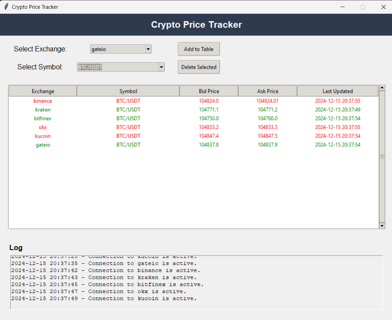The height and width of the screenshot is (320, 392).
Task: Select the kraken BTC/USDT row
Action: 140,109
